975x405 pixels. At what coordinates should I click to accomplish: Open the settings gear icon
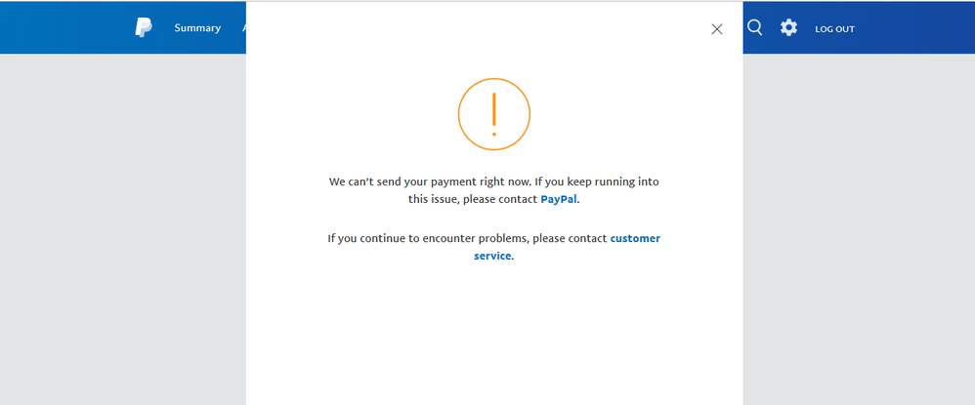(x=788, y=27)
